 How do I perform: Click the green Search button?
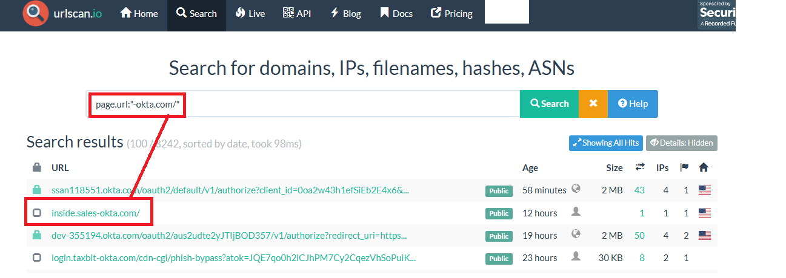[x=549, y=104]
